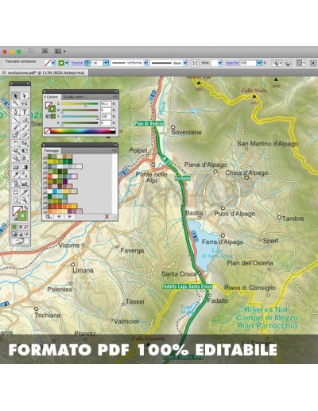Open the opacity value dropdown arrow
Screen dimensions: 318x411
(259, 63)
